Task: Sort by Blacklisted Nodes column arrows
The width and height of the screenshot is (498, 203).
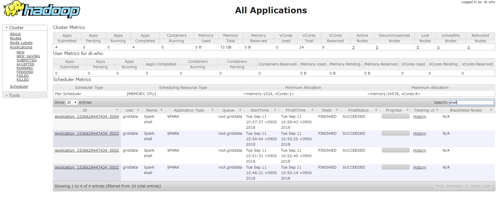Action: point(491,110)
